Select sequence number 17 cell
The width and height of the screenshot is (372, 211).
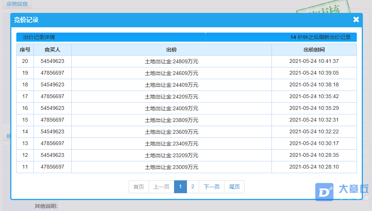(25, 96)
